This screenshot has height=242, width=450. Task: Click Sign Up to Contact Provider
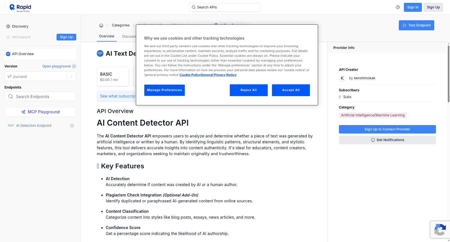click(387, 129)
